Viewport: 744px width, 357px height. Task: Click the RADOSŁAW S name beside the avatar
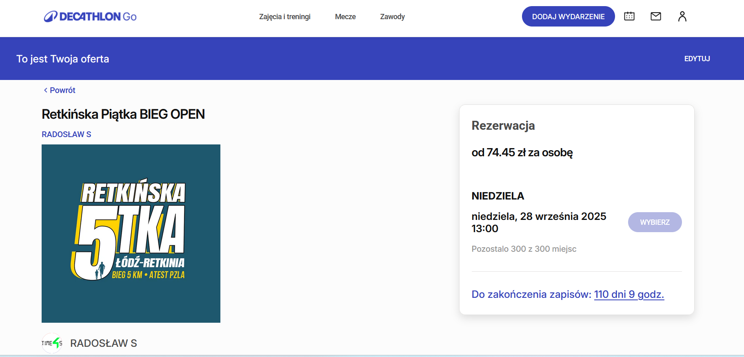click(104, 343)
